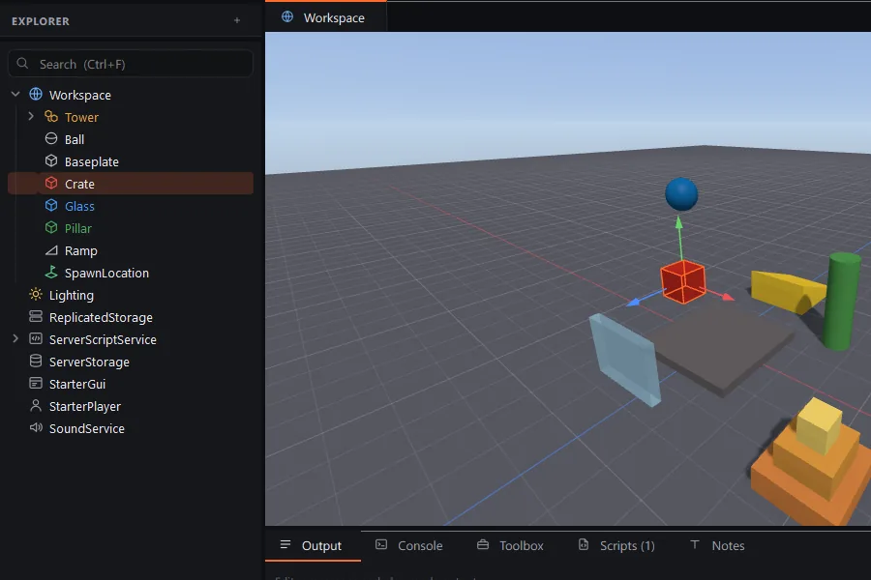
Task: Click the red X-axis move arrow
Action: 728,297
